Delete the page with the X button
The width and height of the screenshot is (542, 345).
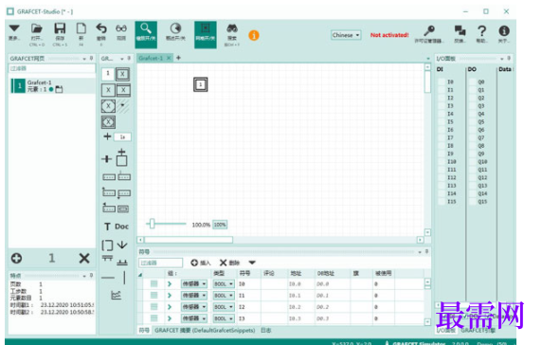point(84,258)
